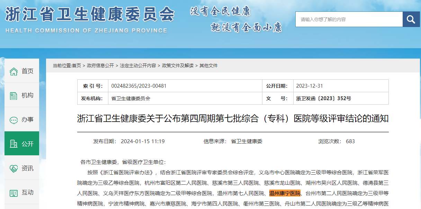Screen dimensions: 421x209
Task: Select the 机构 document icon in sidebar
Action: click(14, 96)
